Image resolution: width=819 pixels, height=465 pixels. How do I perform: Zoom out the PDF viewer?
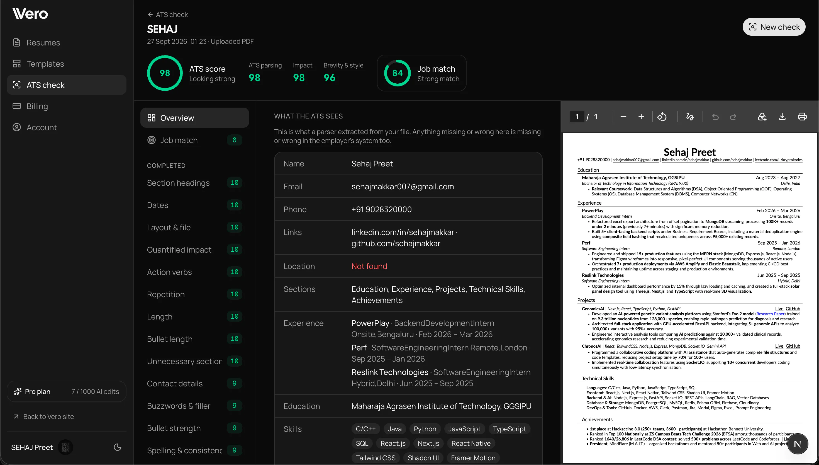(x=623, y=117)
